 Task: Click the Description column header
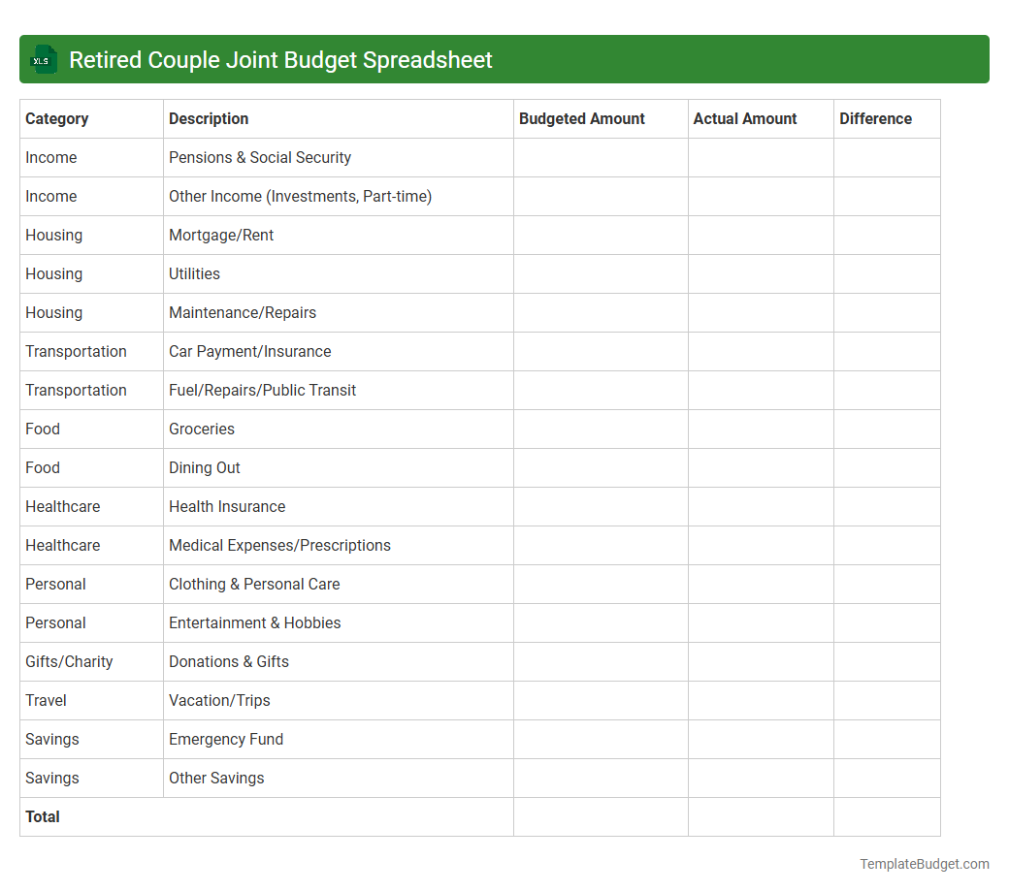pyautogui.click(x=208, y=118)
